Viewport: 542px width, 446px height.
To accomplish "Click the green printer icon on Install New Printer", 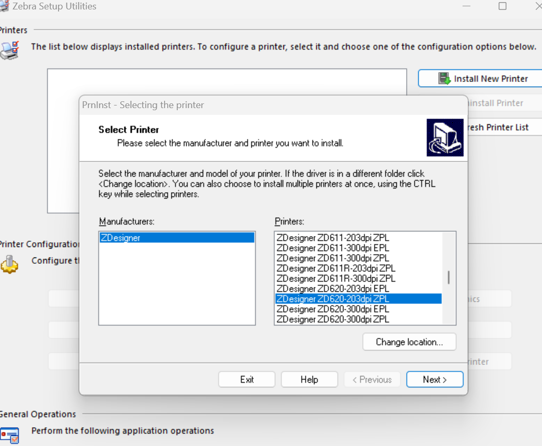I will [444, 78].
